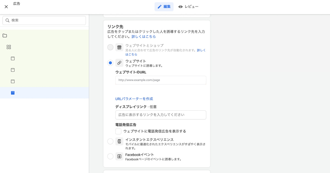330x173 pixels.
Task: Select the インスタントエクスペリエンス radio button
Action: [110, 141]
